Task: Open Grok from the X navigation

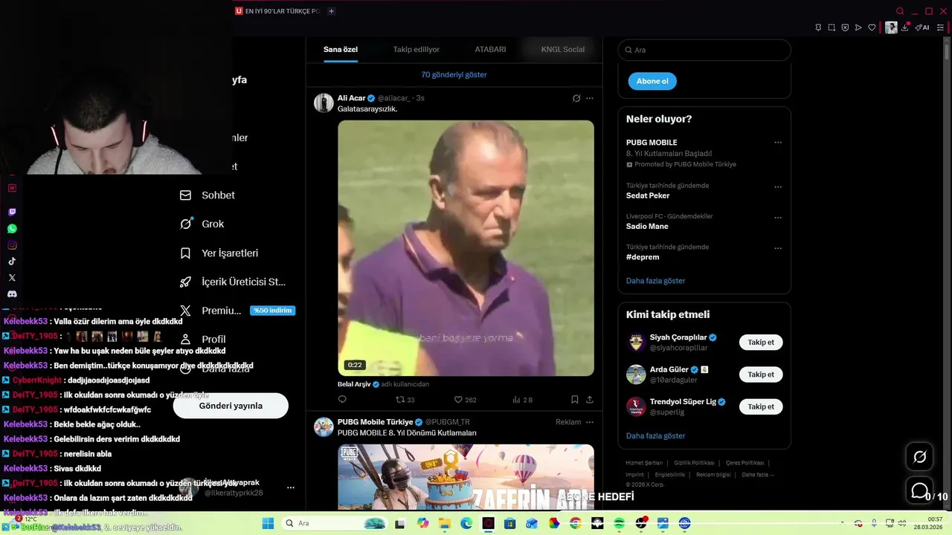Action: point(202,224)
